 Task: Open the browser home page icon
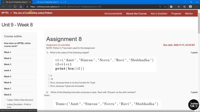(21, 7)
